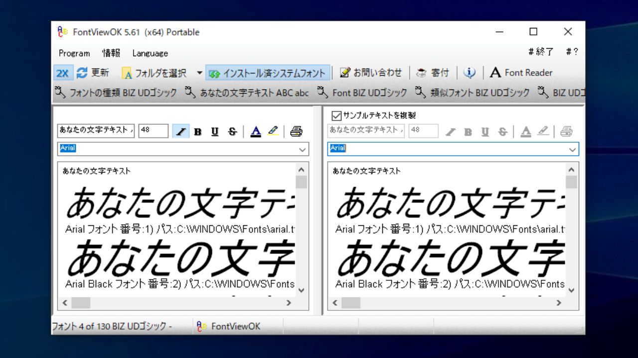Click right list scroll down arrow

point(571,290)
